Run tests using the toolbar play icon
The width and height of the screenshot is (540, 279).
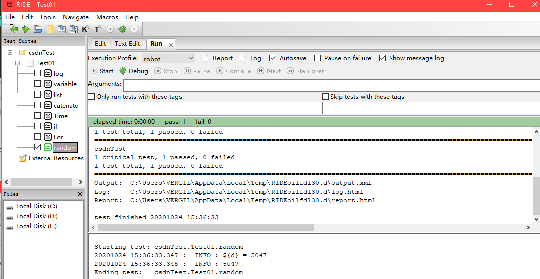click(110, 29)
